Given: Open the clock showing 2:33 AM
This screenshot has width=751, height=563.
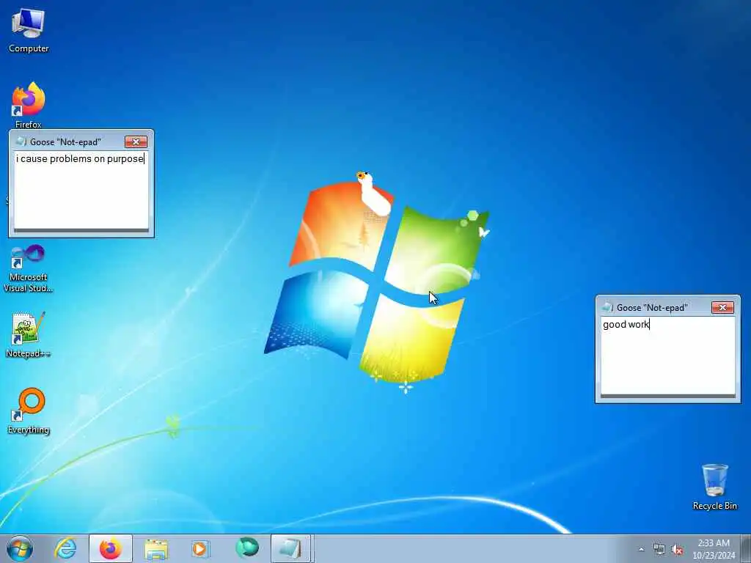Looking at the screenshot, I should tap(714, 548).
